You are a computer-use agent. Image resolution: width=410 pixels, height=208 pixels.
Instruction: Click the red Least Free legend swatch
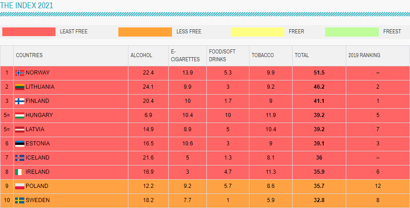point(29,32)
